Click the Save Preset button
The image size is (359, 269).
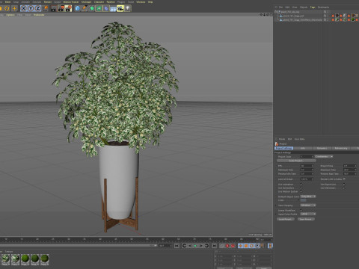pos(306,219)
